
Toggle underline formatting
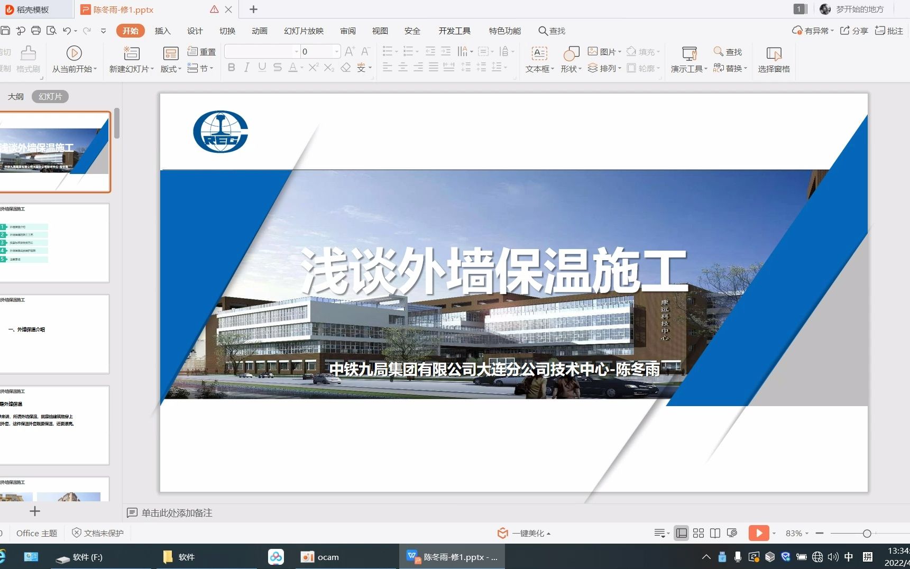262,68
